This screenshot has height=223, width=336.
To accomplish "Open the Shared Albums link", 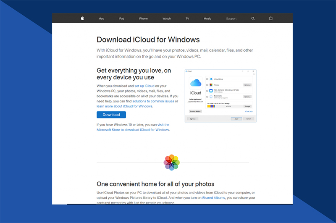I will 214,198.
